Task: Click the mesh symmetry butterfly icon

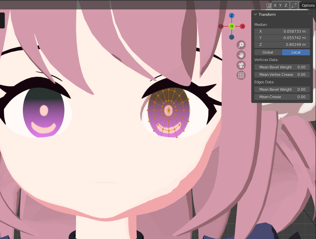Action: tap(268, 5)
